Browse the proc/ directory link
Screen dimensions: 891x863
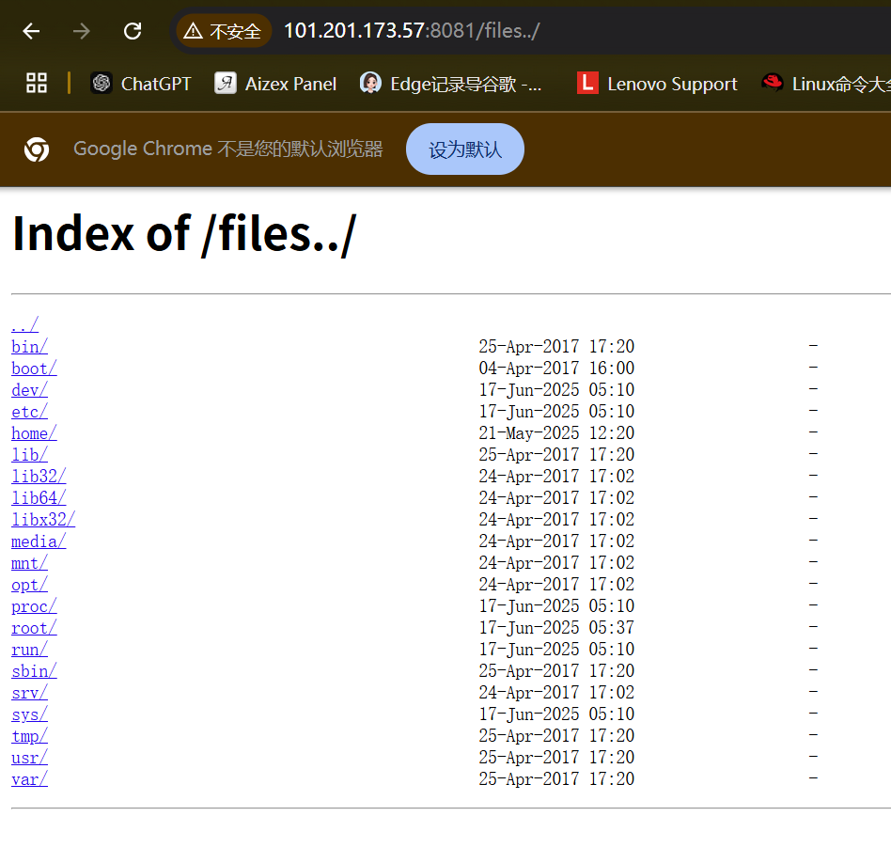(x=34, y=606)
